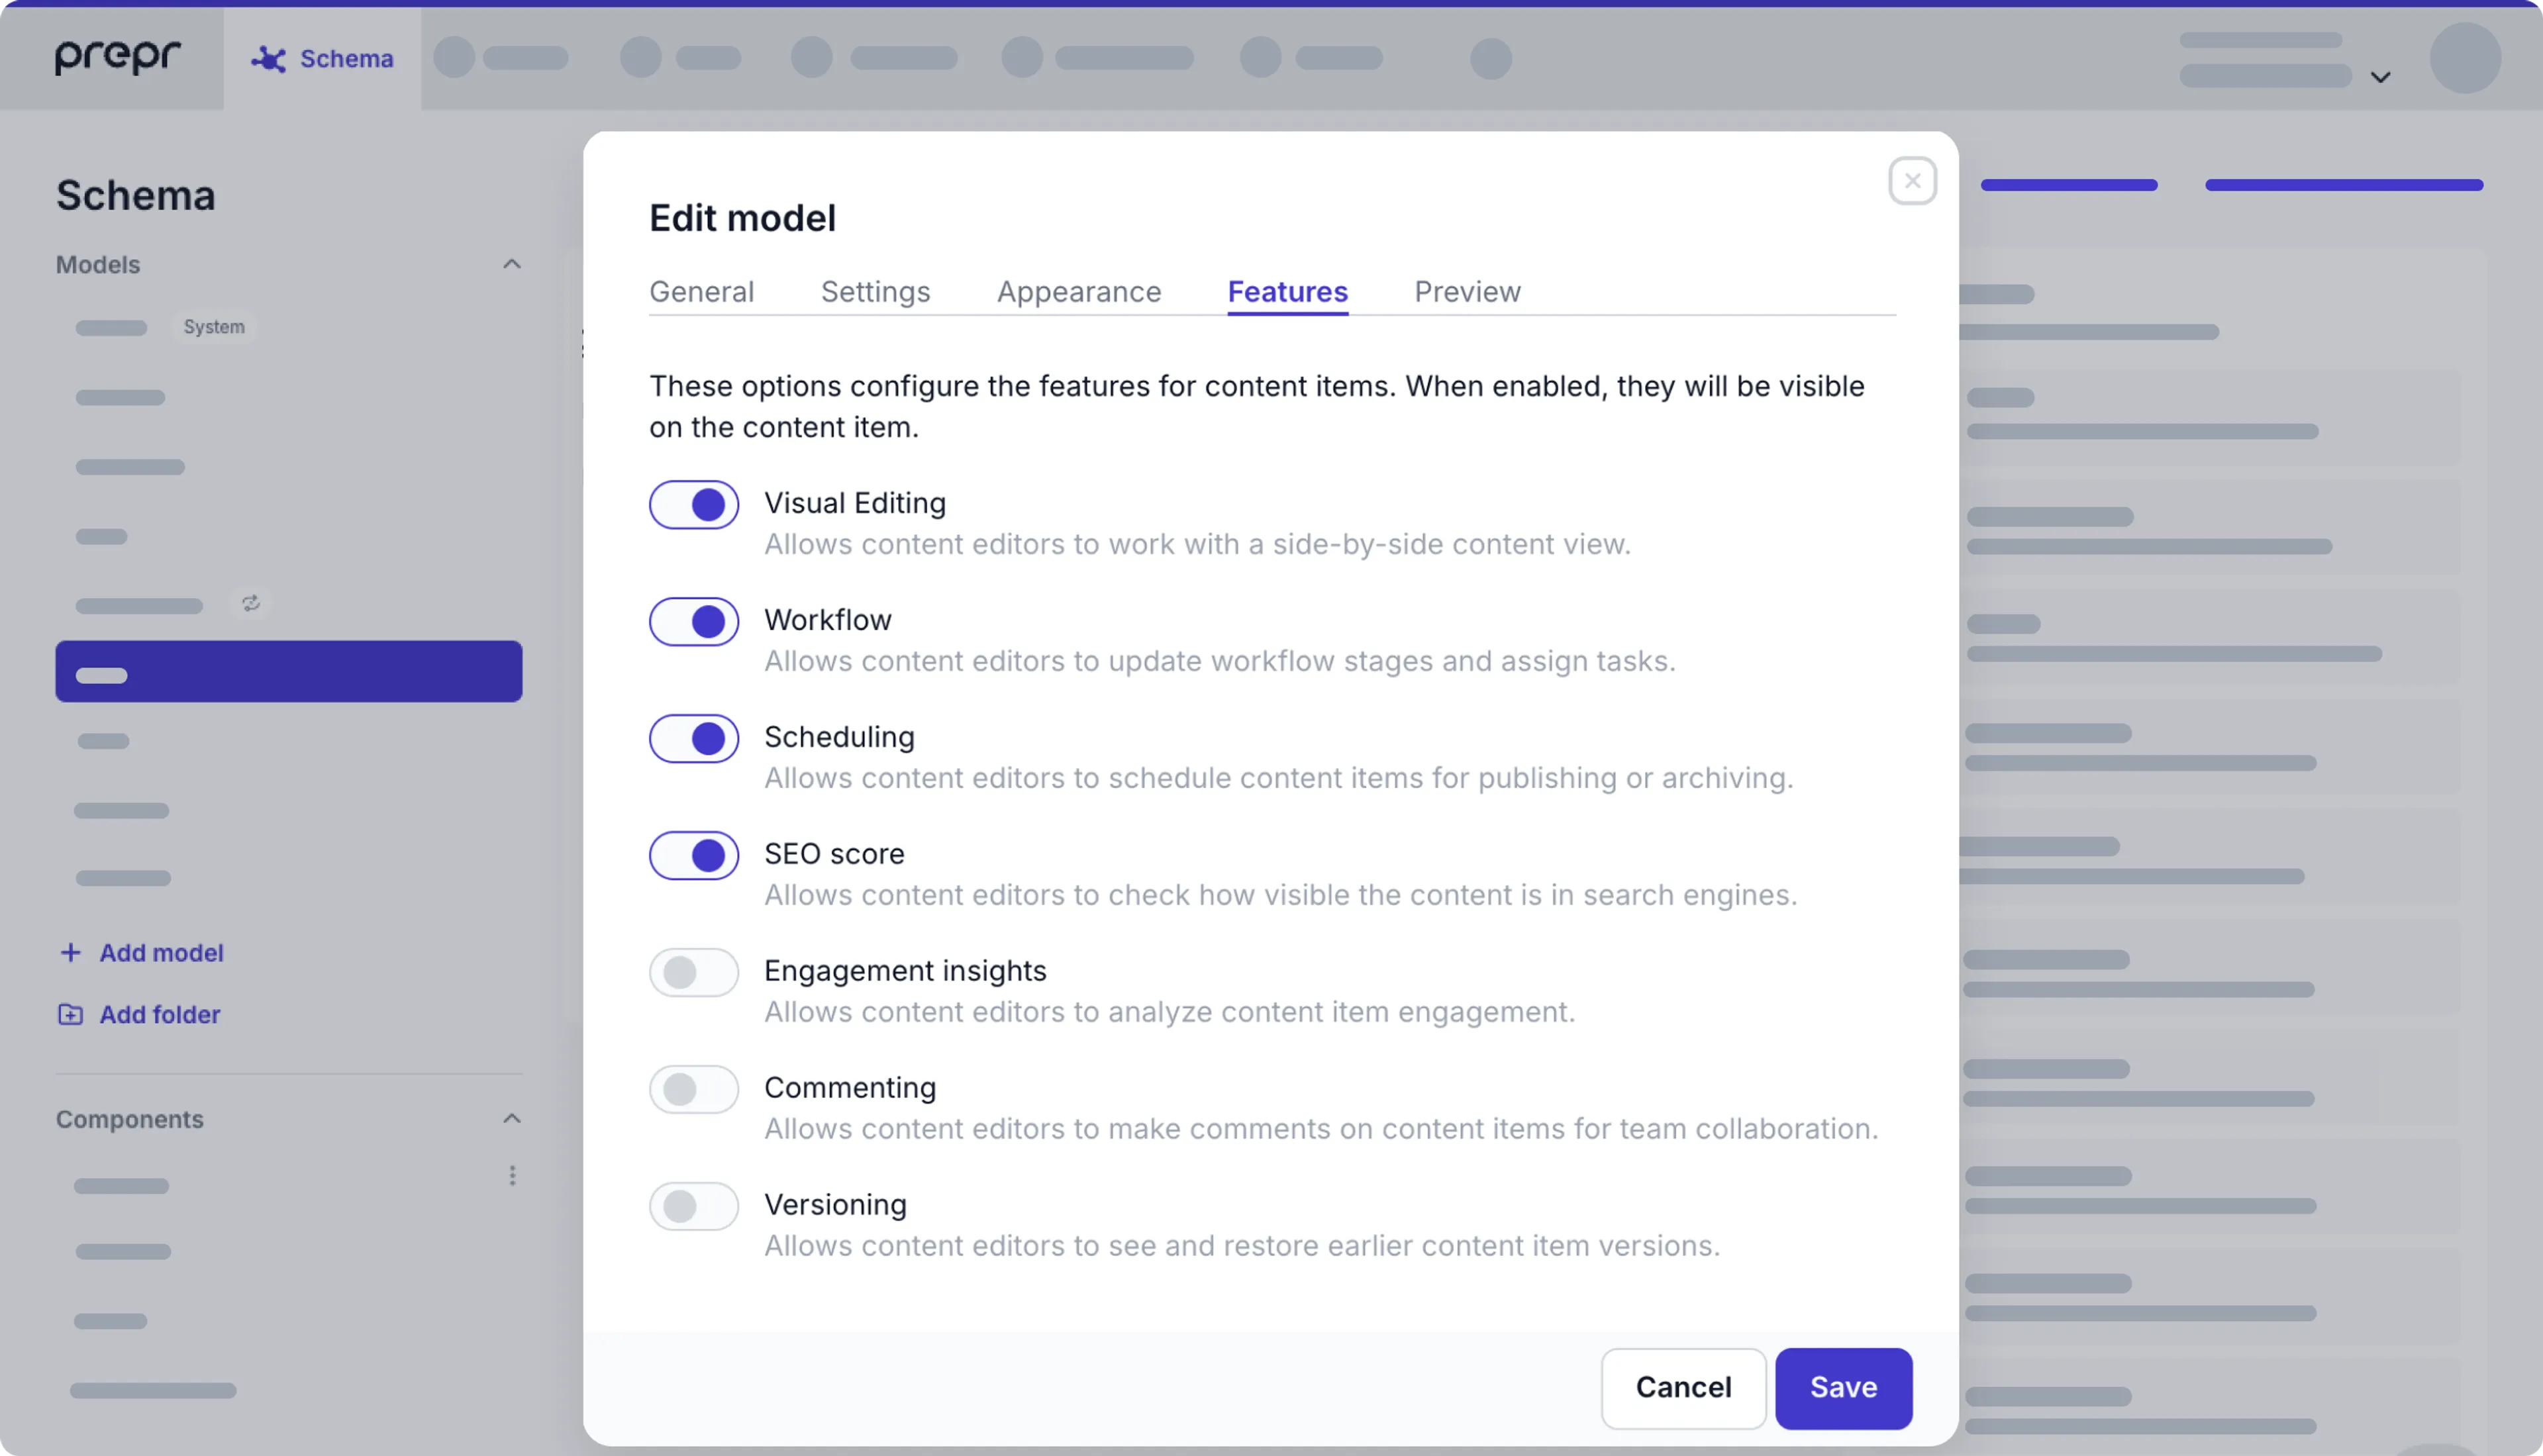Close the Edit model dialog
Image resolution: width=2543 pixels, height=1456 pixels.
(1912, 181)
